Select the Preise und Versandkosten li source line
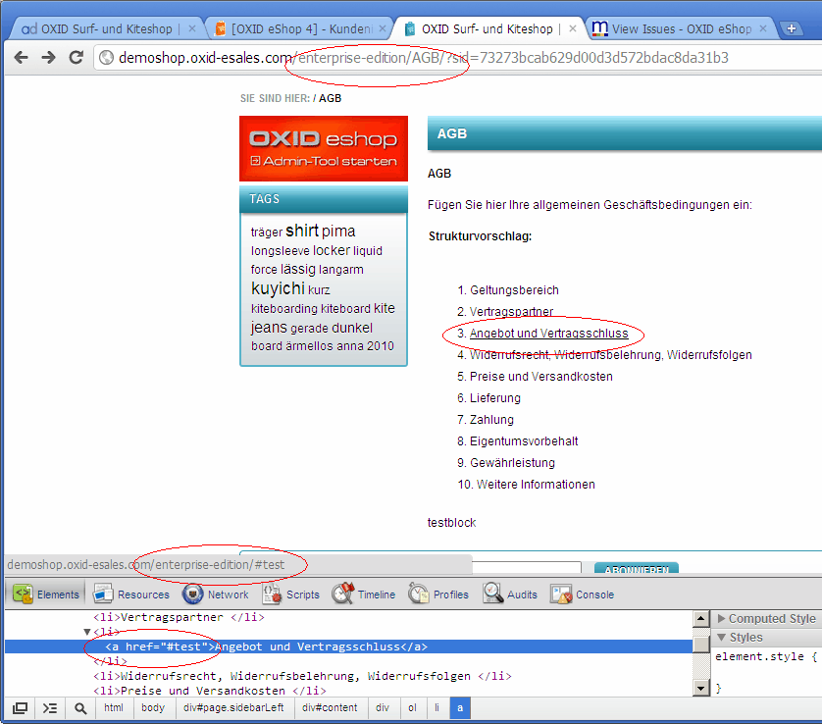This screenshot has height=724, width=822. point(210,691)
